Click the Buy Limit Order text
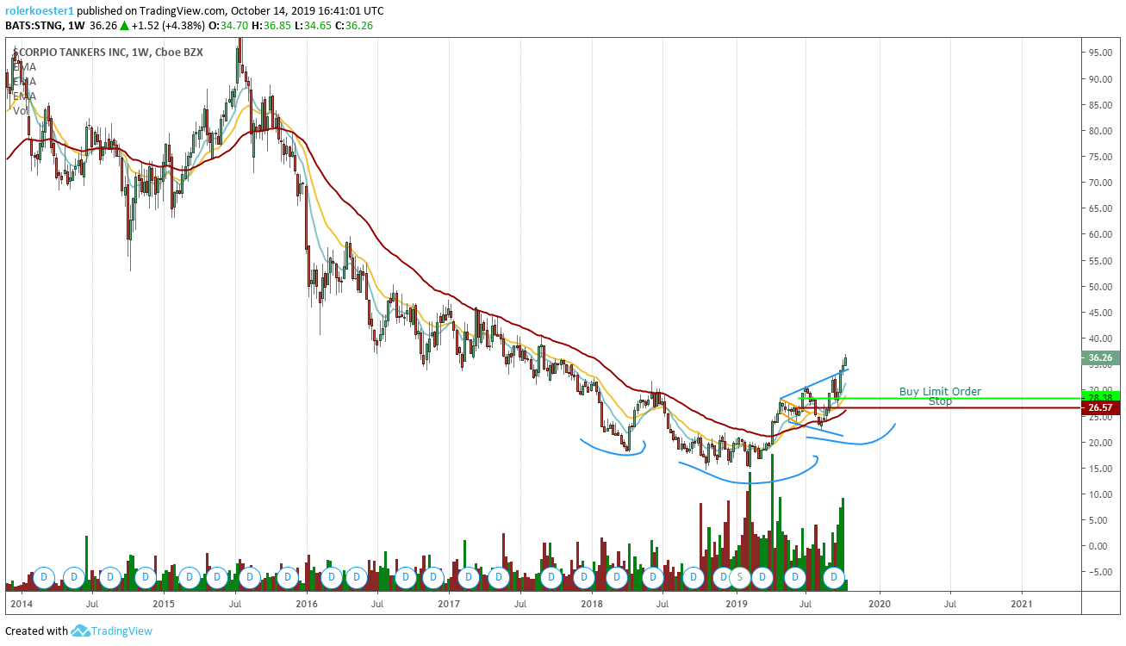Viewport: 1126px width, 646px height. 940,392
